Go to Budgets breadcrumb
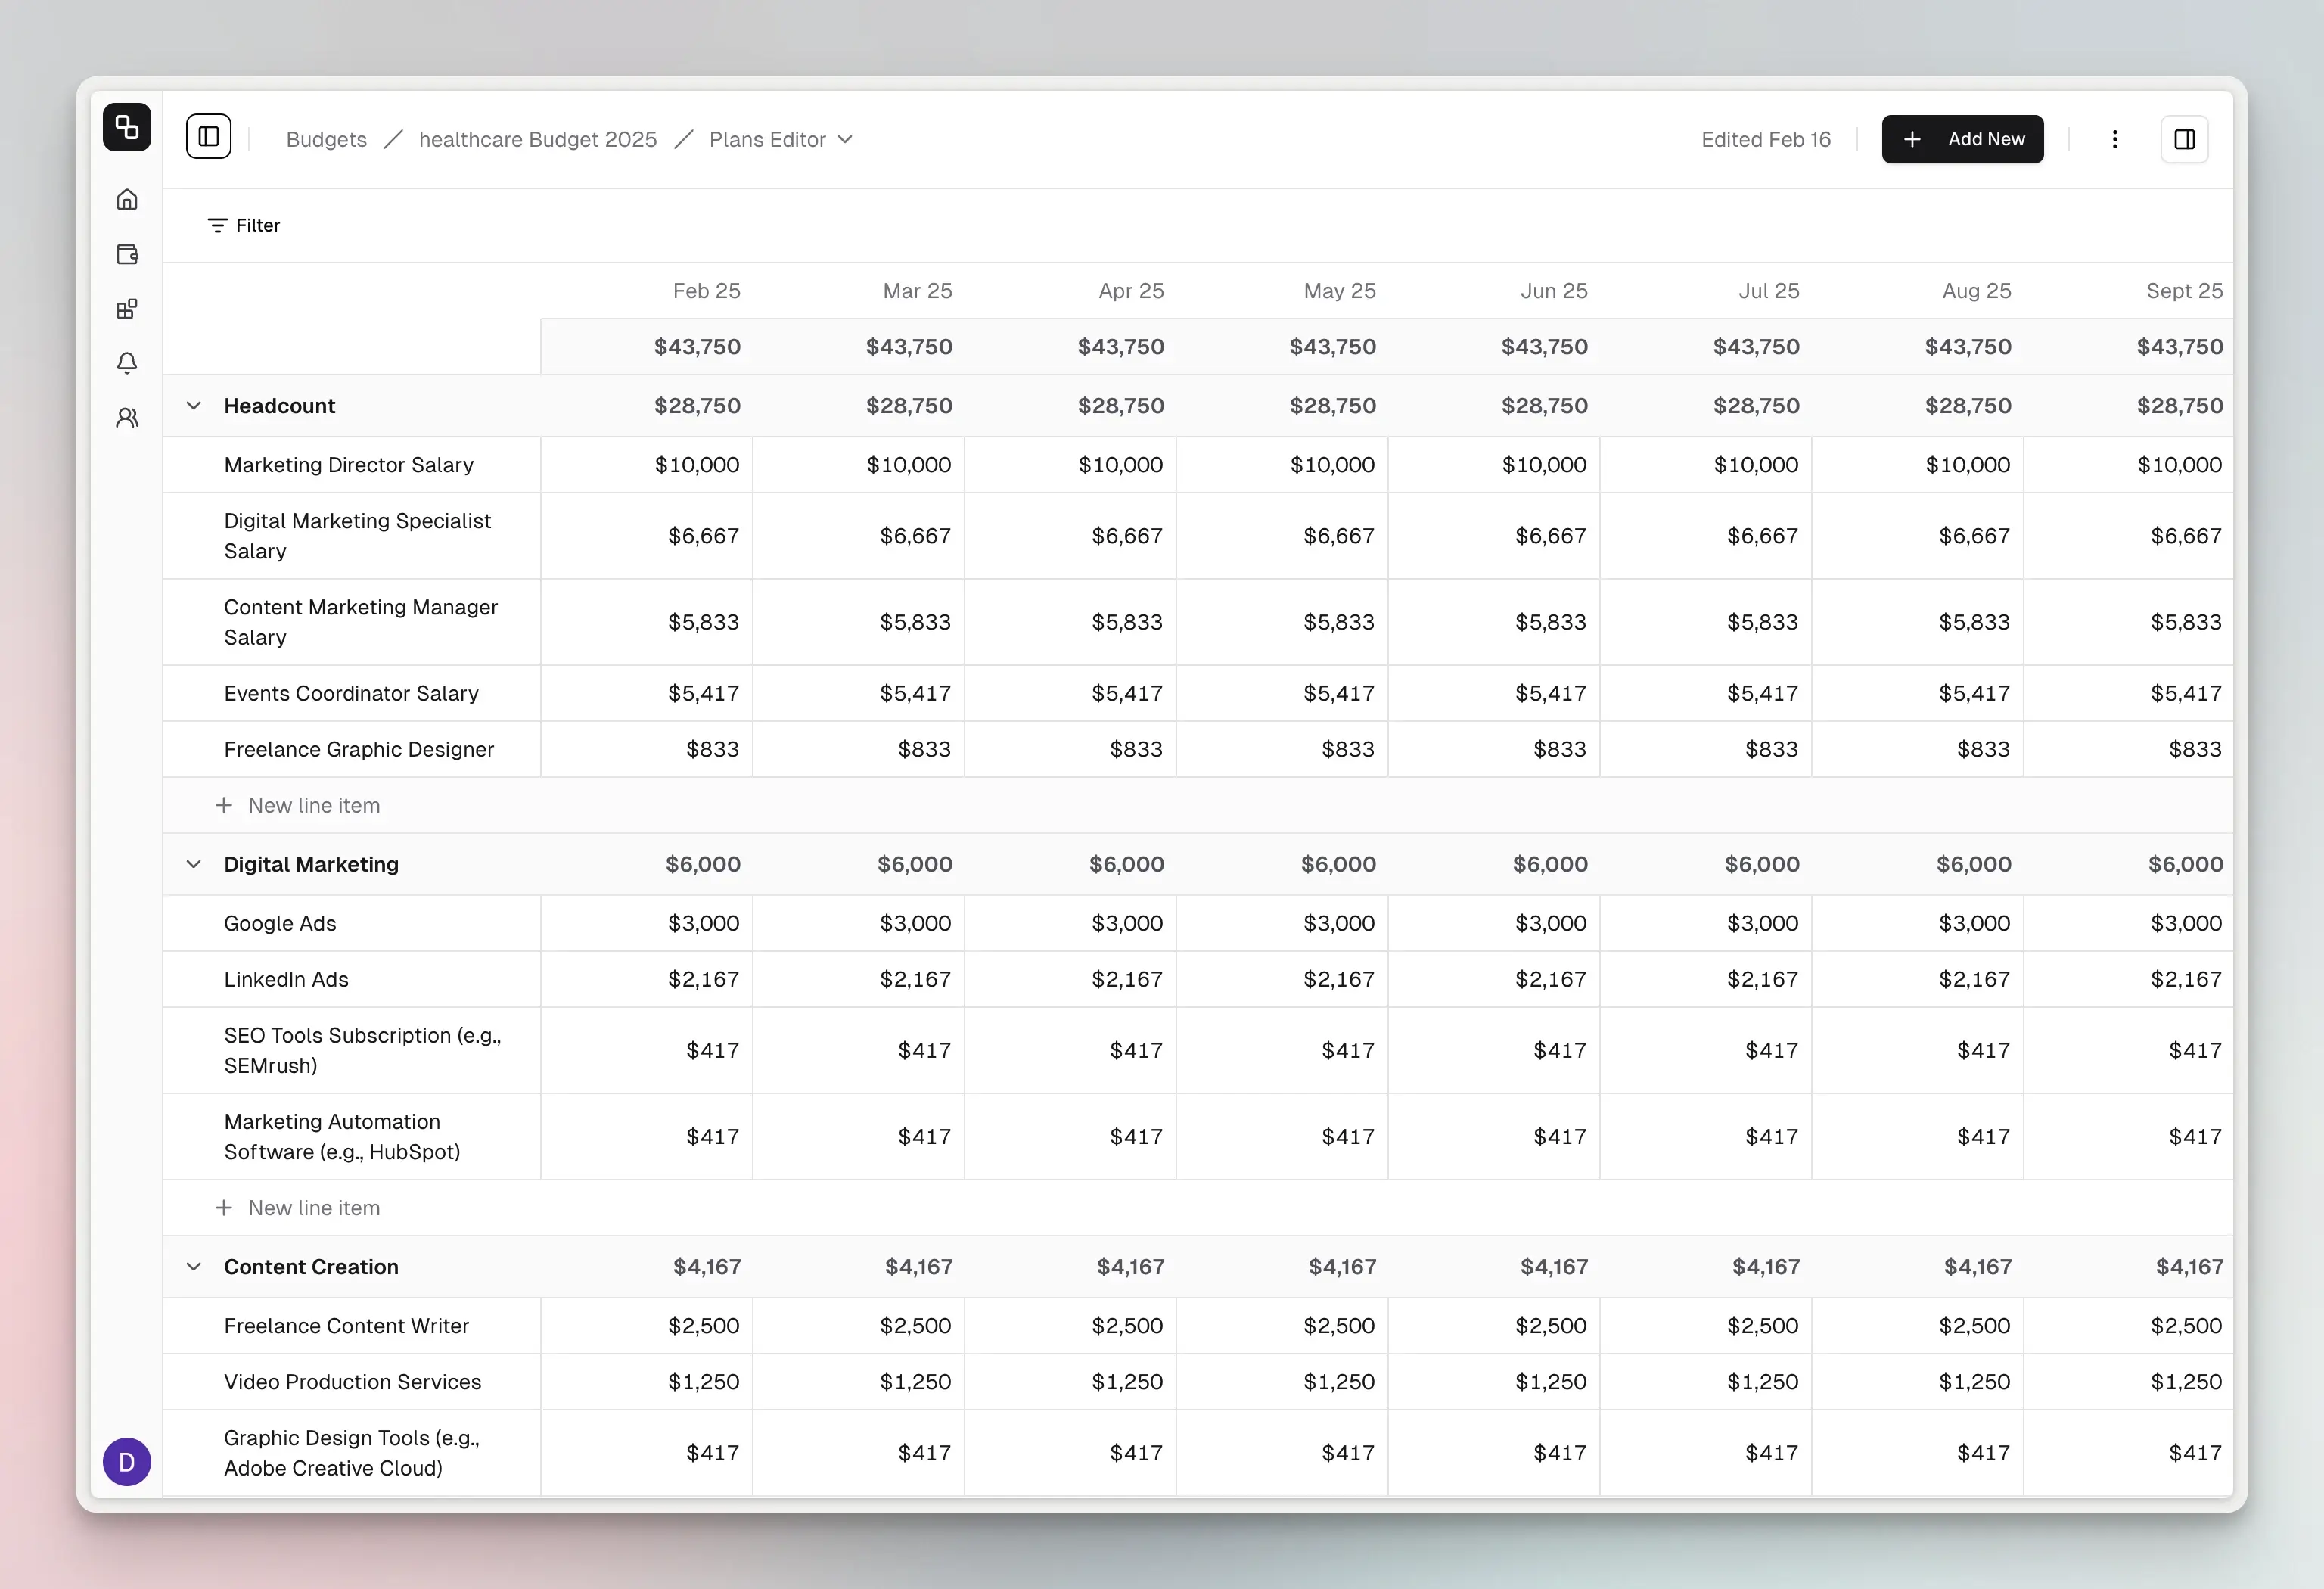The image size is (2324, 1589). pos(326,140)
